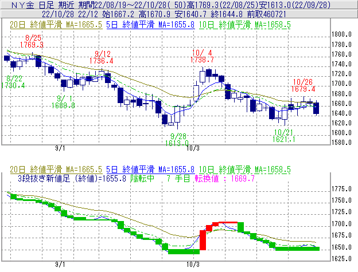Click the 8/25 1769.3 high label
Image resolution: width=358 pixels, height=272 pixels.
point(32,41)
